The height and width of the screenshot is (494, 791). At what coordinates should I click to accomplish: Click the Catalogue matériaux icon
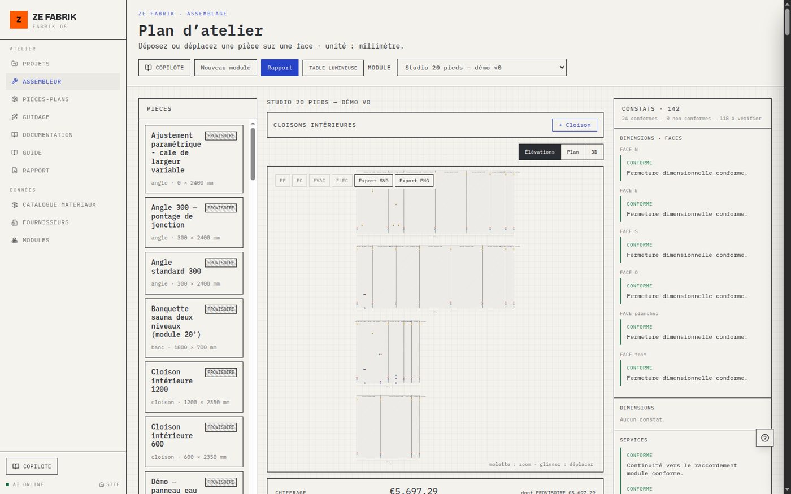coord(15,204)
